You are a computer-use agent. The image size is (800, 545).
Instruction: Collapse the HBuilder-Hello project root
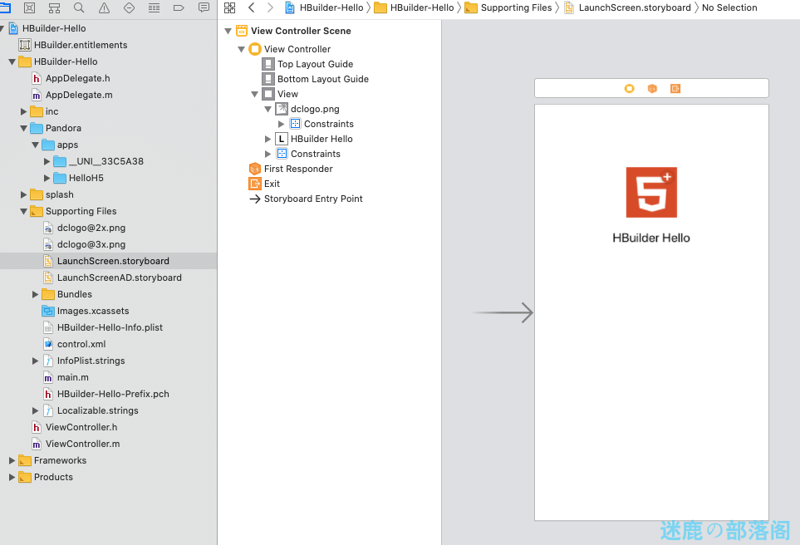(x=2, y=28)
